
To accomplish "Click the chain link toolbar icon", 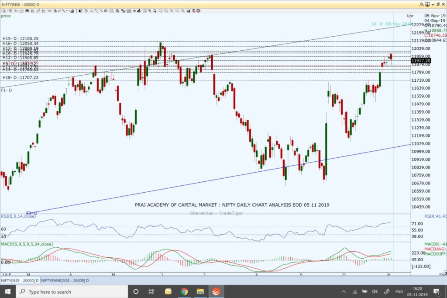I will 123,11.
